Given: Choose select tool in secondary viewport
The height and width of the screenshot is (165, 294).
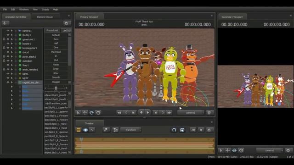Looking at the screenshot, I should (221, 150).
